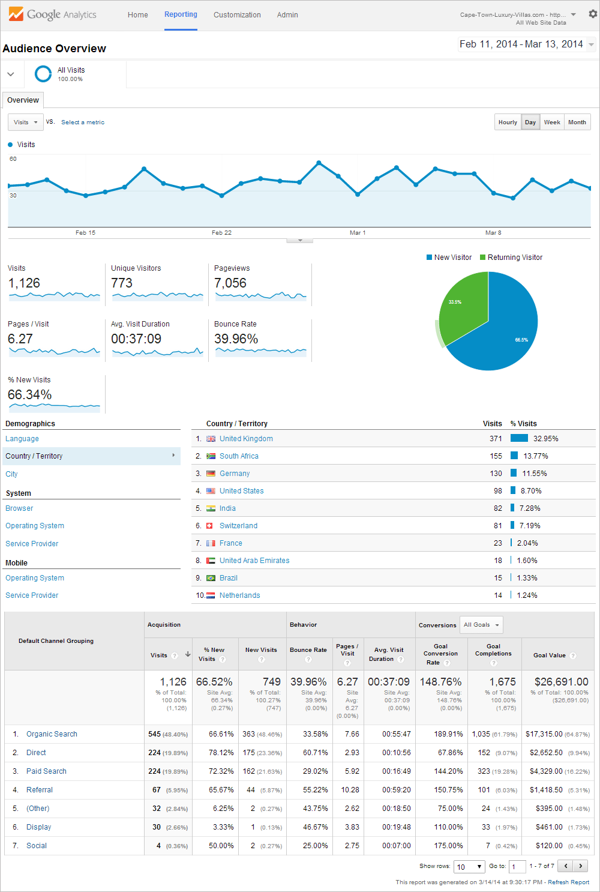Open the Admin menu
Image resolution: width=600 pixels, height=892 pixels.
(287, 15)
